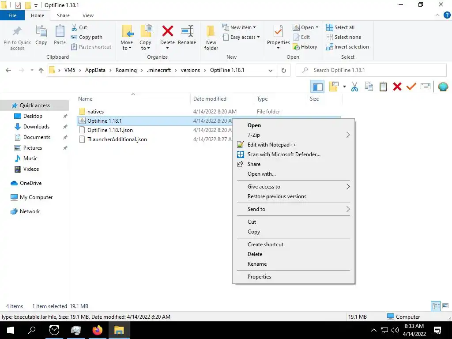Screen dimensions: 452x339
Task: Click the Copy ribbon icon
Action: click(41, 32)
